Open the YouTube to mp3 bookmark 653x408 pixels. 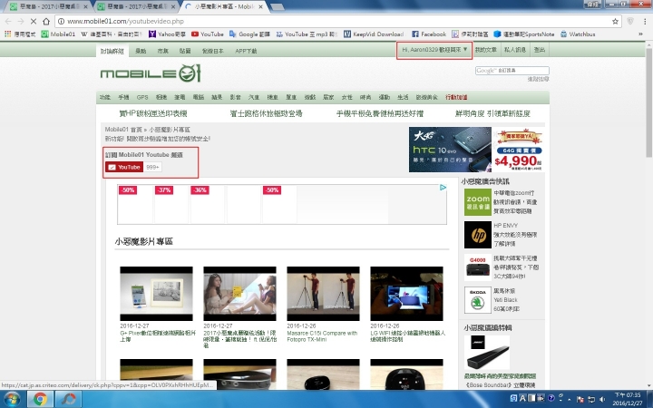307,34
